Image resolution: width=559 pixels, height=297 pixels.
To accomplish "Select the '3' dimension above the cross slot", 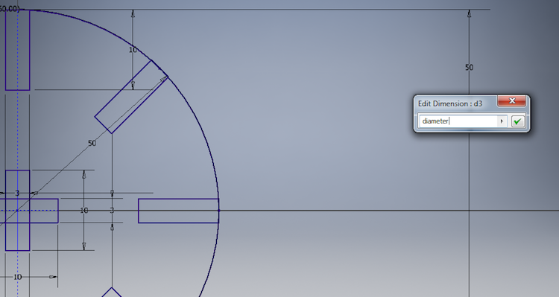I will (x=17, y=193).
